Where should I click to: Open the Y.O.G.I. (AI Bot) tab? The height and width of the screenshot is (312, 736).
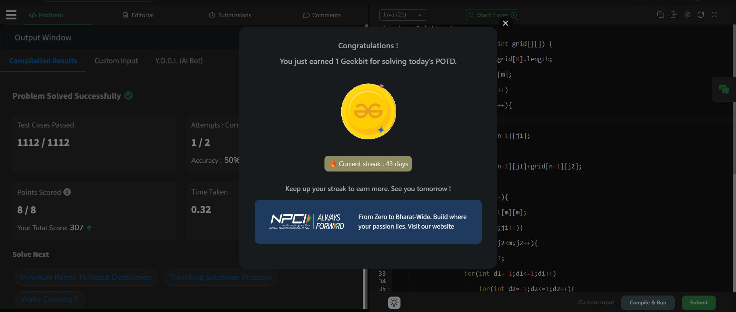click(179, 61)
